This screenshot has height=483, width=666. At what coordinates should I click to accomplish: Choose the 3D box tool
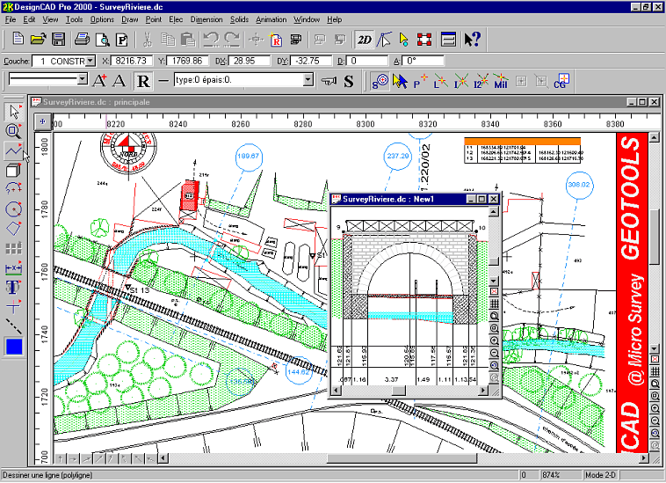point(13,171)
